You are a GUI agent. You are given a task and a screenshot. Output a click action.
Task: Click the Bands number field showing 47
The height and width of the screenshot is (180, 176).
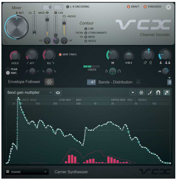(x=91, y=82)
